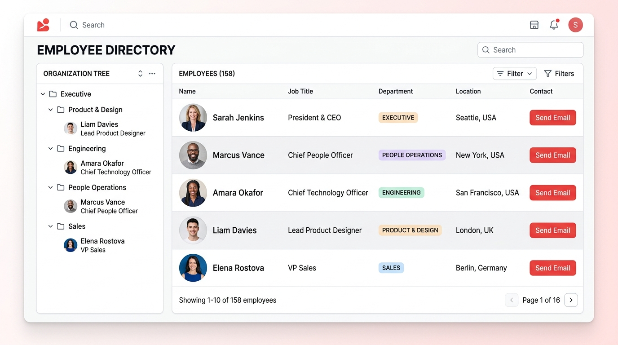This screenshot has width=618, height=345.
Task: Open the Filter dropdown
Action: 515,74
